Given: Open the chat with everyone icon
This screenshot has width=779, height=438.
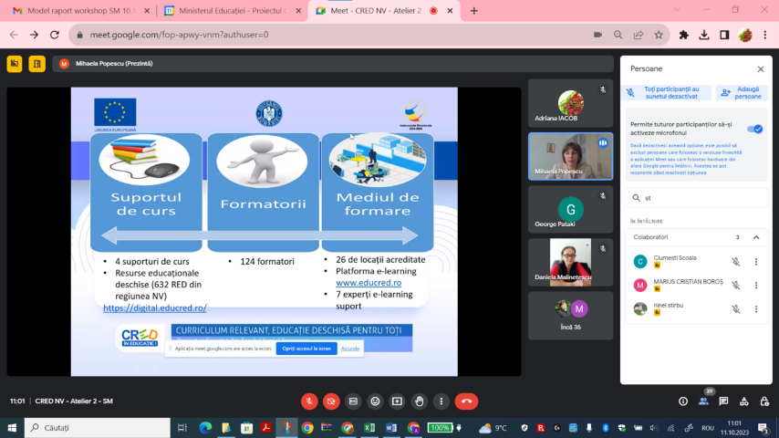Looking at the screenshot, I should tap(723, 401).
